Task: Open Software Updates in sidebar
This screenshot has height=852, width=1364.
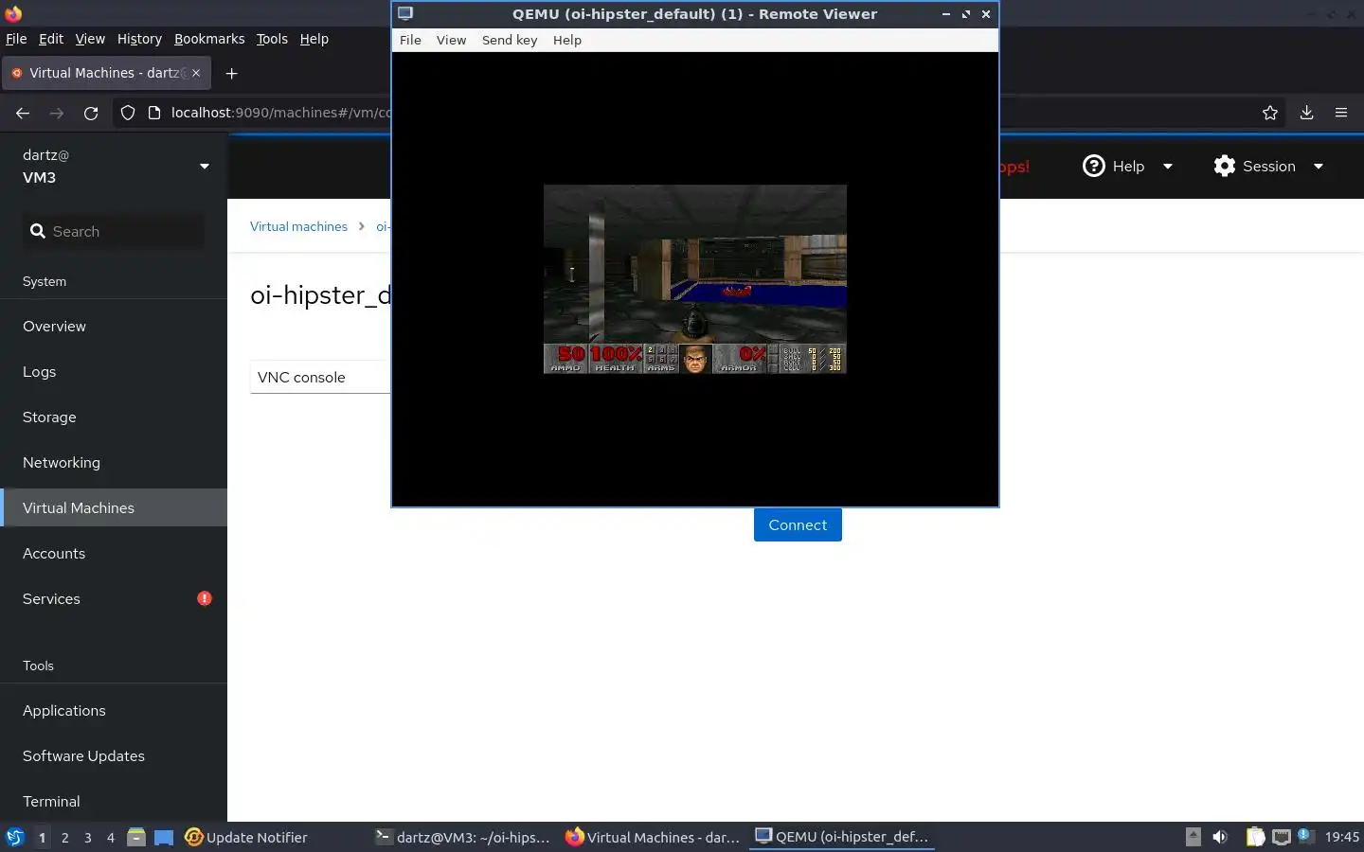Action: [114, 755]
